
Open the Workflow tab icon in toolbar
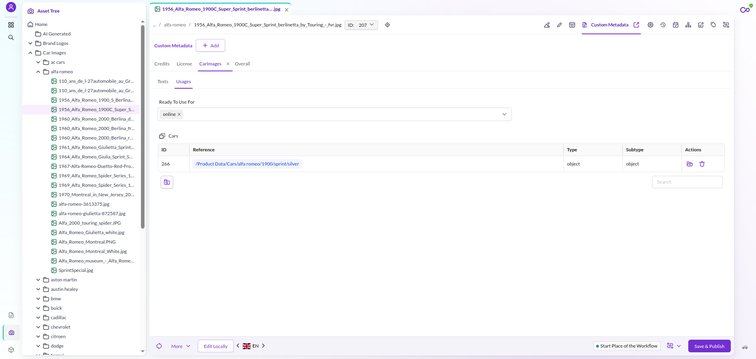[726, 25]
